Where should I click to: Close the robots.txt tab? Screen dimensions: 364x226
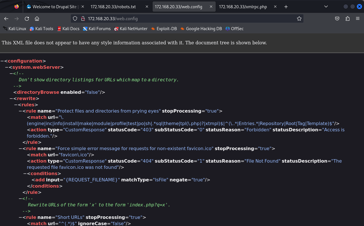point(147,7)
